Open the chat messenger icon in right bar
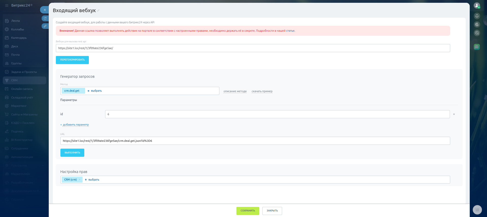Image resolution: width=487 pixels, height=217 pixels. [x=477, y=33]
